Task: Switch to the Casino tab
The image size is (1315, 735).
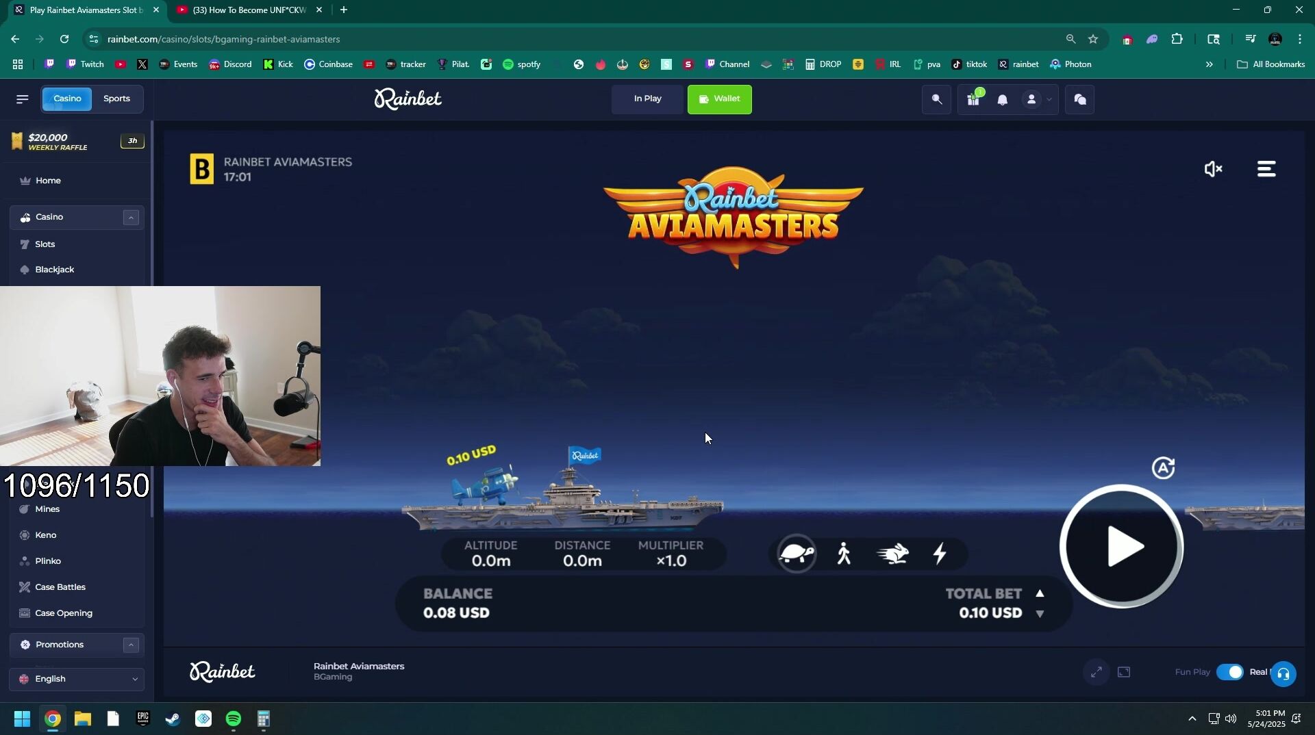Action: pos(67,99)
